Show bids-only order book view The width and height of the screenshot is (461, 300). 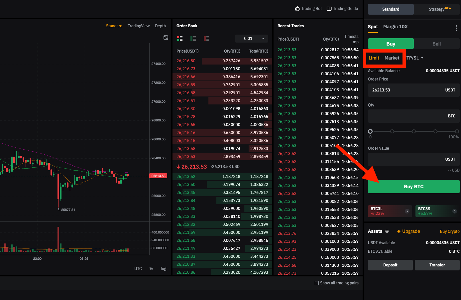[x=193, y=39]
